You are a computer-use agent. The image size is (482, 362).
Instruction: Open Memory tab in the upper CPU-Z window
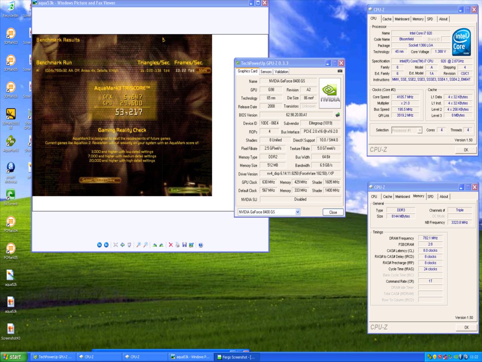(x=418, y=19)
